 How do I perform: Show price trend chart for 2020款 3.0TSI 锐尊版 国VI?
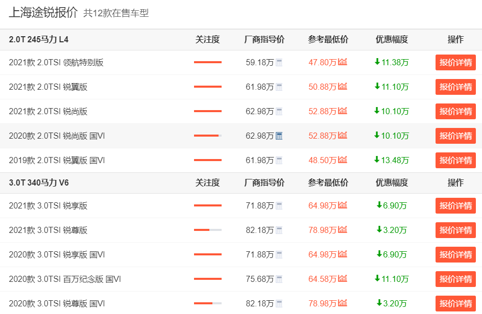coord(343,303)
